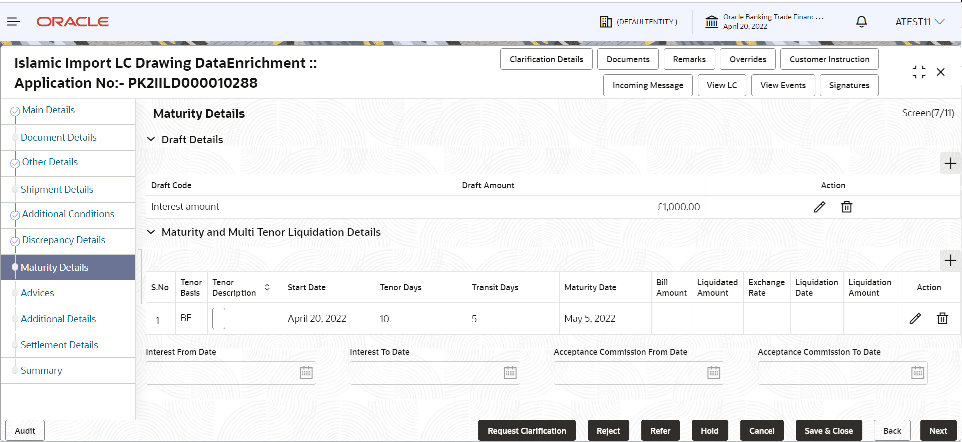Collapse the Draft Details section
962x442 pixels.
(x=151, y=139)
